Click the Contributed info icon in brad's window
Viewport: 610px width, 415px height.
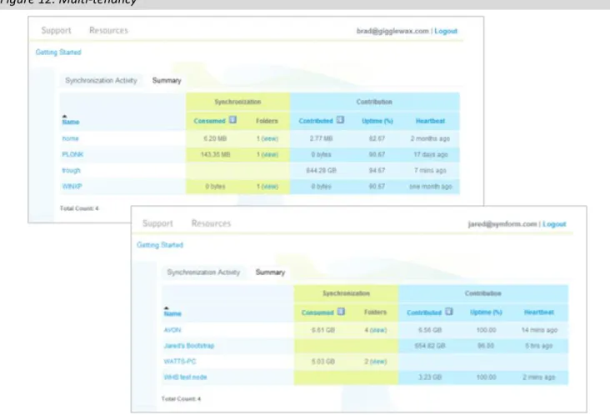340,120
